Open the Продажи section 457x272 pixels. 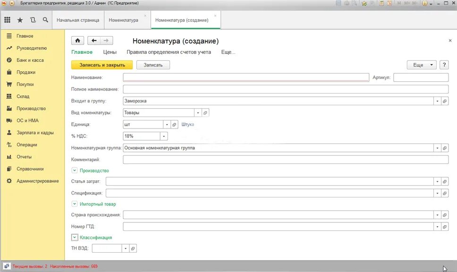click(26, 72)
